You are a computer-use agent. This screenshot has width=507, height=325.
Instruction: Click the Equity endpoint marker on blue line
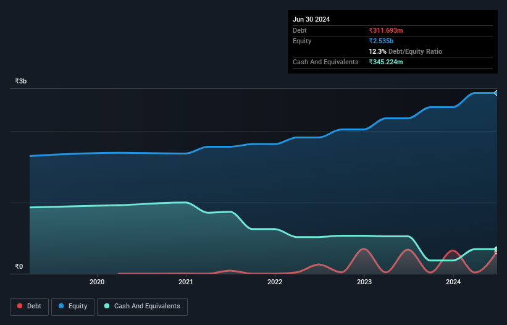pos(497,93)
